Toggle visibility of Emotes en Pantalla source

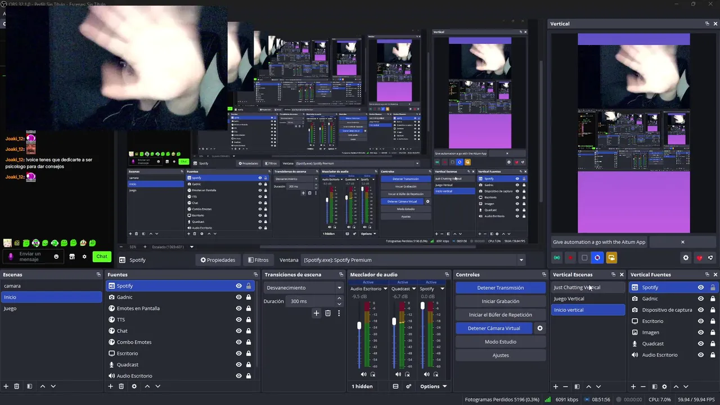tap(238, 308)
